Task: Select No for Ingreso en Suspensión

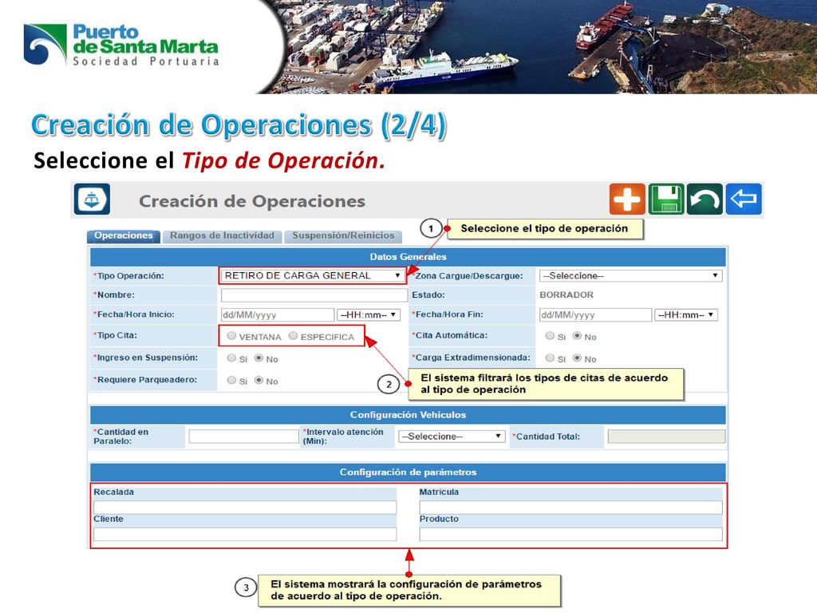Action: pos(259,358)
